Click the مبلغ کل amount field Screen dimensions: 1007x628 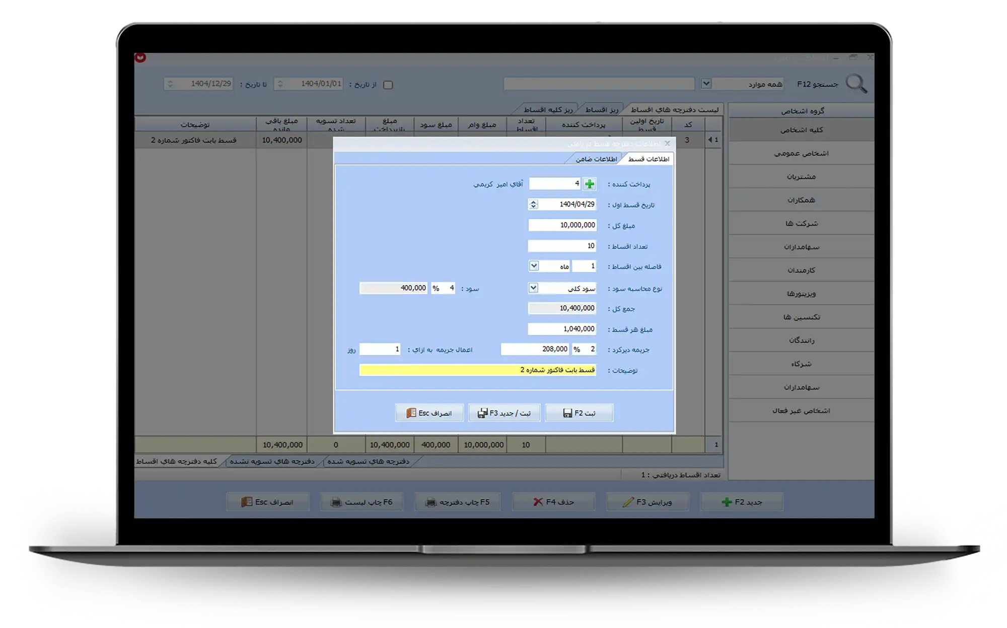pos(562,225)
